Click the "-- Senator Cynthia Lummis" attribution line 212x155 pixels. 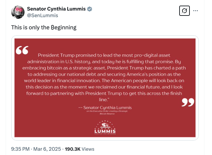pyautogui.click(x=105, y=108)
